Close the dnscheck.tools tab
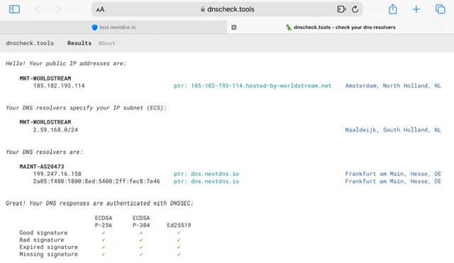The height and width of the screenshot is (263, 454). point(234,27)
